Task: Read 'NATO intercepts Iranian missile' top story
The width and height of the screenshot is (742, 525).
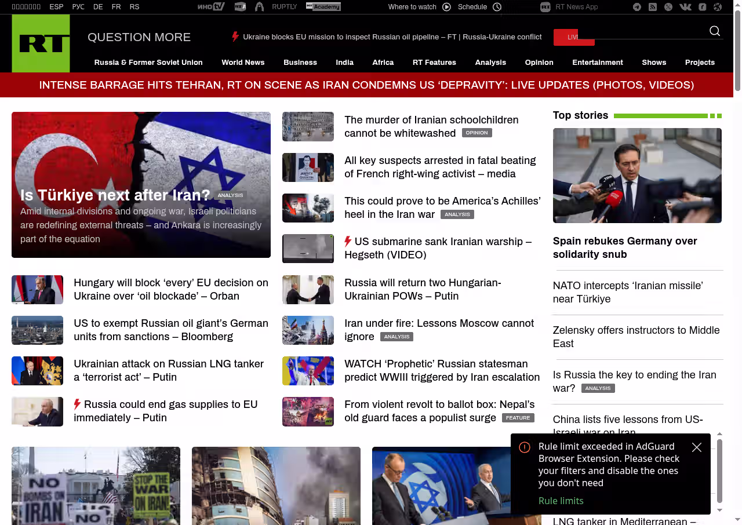Action: 628,292
